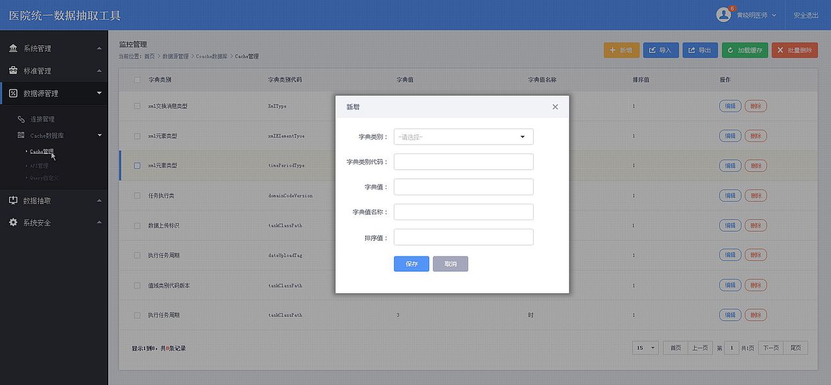Check the xmlElementTyoe row checkbox
This screenshot has height=385, width=831.
[x=137, y=136]
